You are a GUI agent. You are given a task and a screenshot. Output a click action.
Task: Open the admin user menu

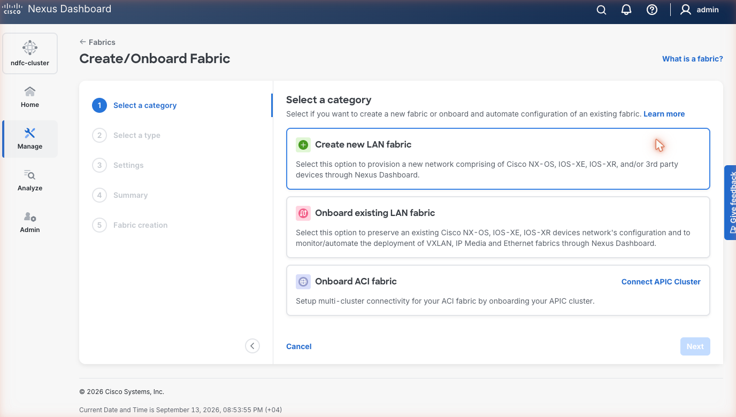[x=699, y=10]
